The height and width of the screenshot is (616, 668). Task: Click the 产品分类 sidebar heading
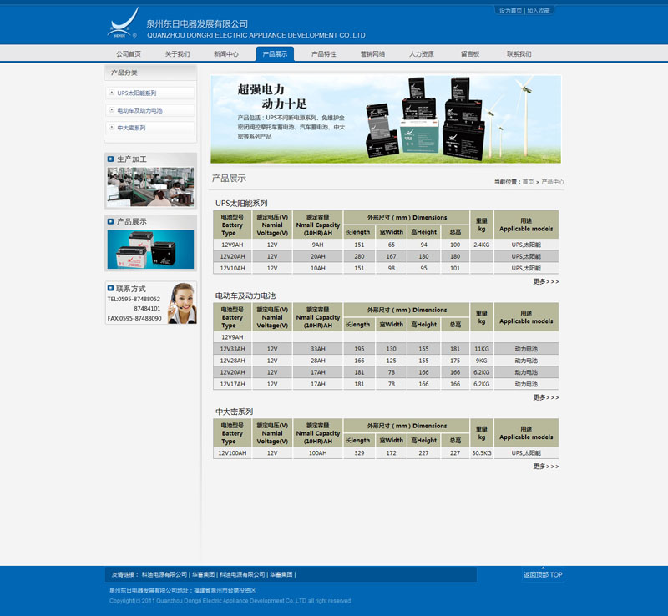pyautogui.click(x=124, y=73)
